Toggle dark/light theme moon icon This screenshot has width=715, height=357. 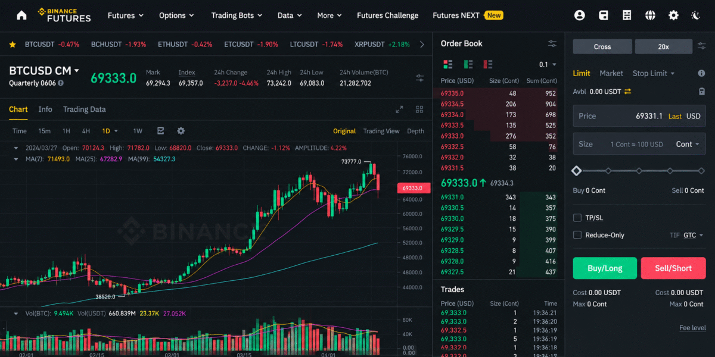695,15
